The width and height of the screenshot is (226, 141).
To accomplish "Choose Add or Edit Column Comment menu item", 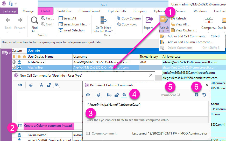I will click(189, 42).
